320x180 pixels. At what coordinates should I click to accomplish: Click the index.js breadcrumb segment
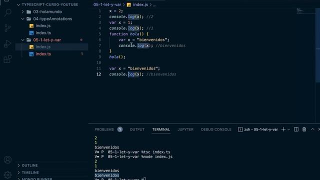140,4
